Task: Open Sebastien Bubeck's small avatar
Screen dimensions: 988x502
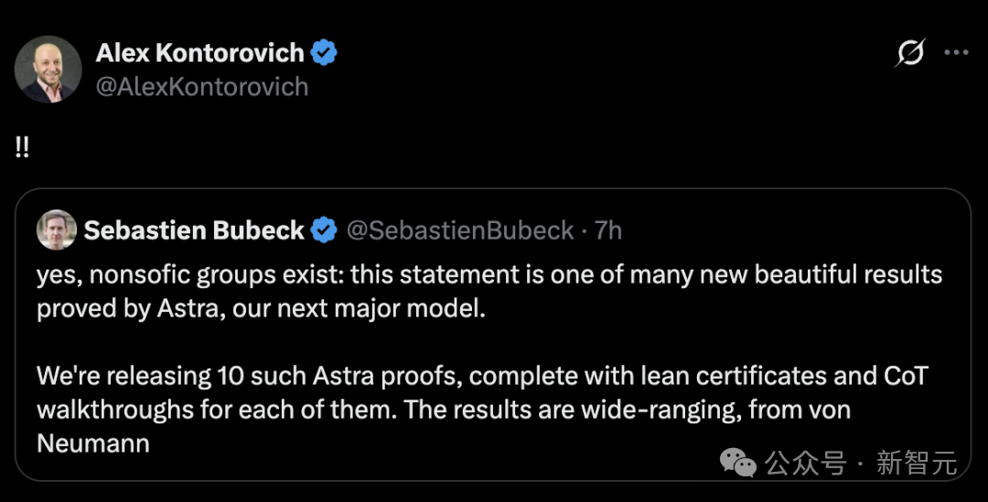Action: click(x=57, y=230)
